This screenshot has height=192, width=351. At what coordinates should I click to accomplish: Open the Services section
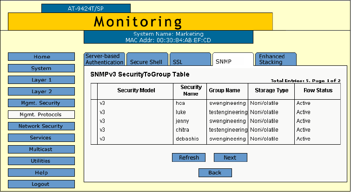[x=41, y=138]
